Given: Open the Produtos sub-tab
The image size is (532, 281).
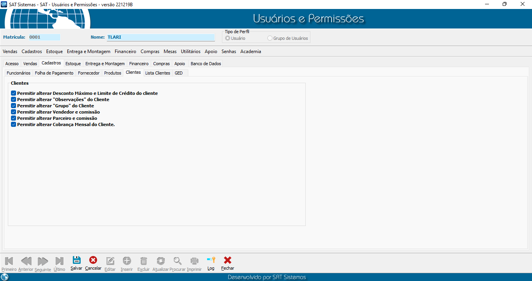Looking at the screenshot, I should click(x=112, y=73).
